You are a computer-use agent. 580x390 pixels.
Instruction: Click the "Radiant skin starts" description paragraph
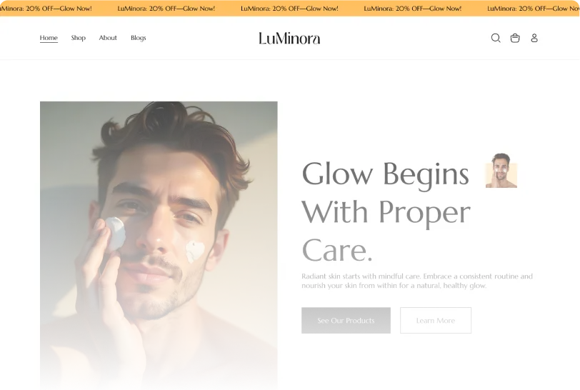(x=417, y=281)
